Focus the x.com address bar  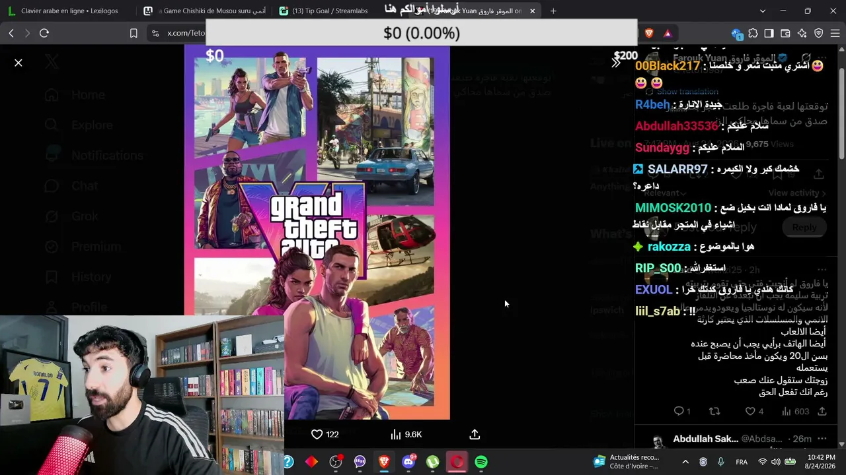(186, 33)
